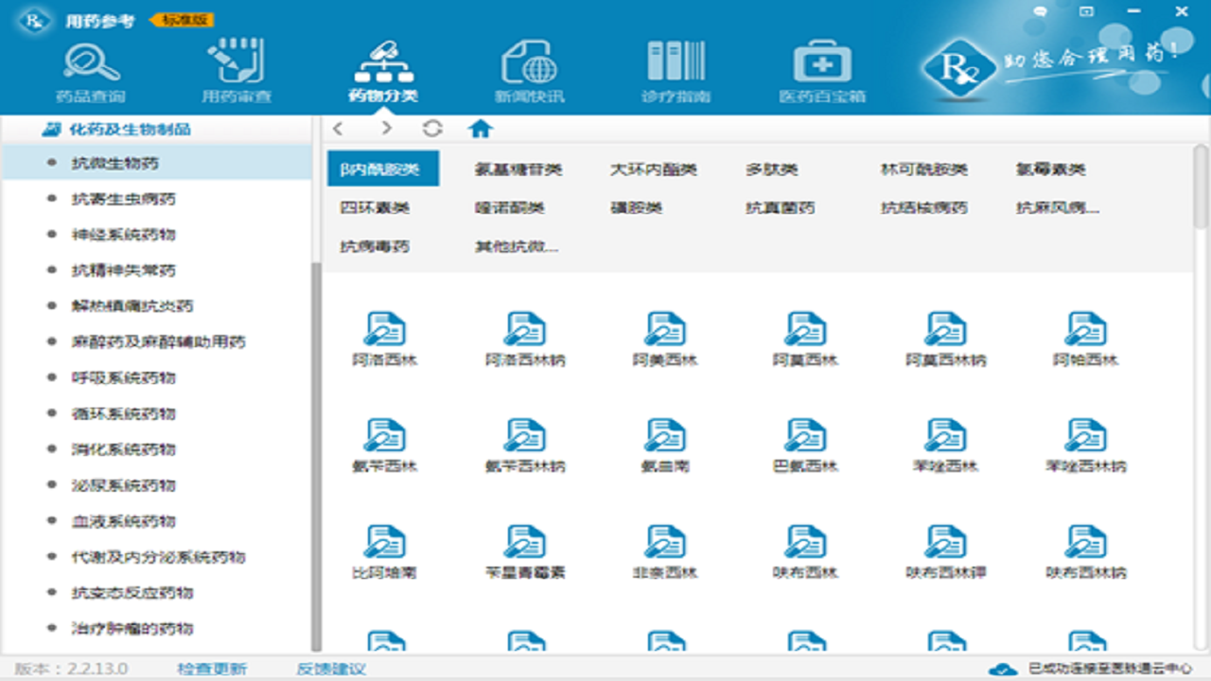Click the home icon in navigation bar
Viewport: 1211px width, 681px height.
(x=481, y=129)
